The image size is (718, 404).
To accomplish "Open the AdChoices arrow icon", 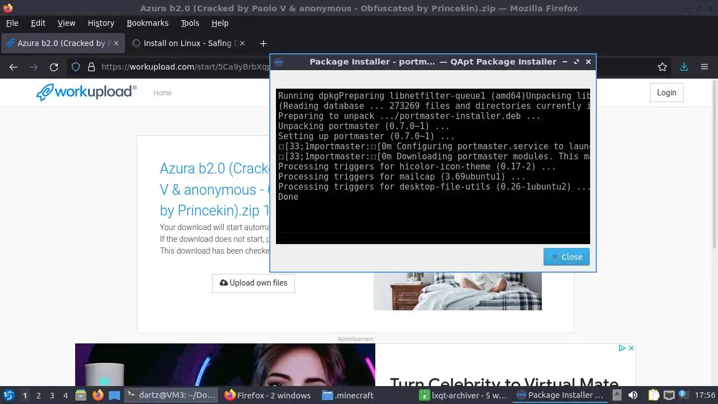I will (622, 348).
